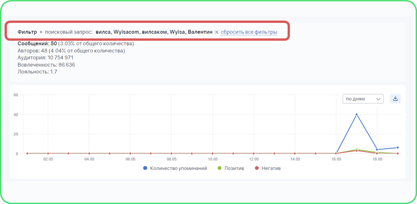Click the 40 y-axis value label
The width and height of the screenshot is (417, 204).
click(x=16, y=115)
